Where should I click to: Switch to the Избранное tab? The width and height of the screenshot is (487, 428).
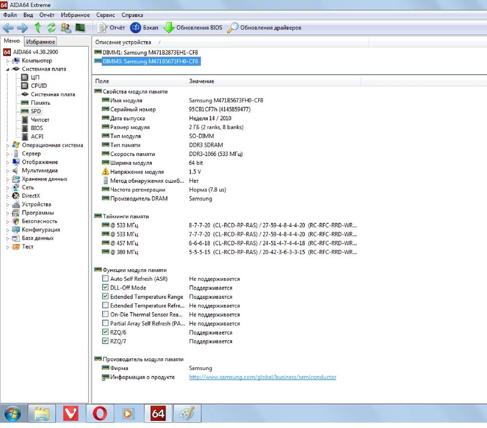[x=41, y=42]
